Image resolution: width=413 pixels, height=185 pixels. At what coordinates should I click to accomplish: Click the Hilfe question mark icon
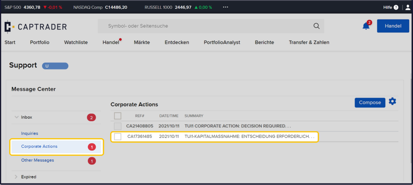point(396,8)
